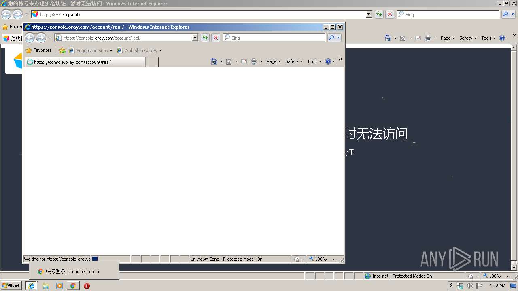Open Favorites in front window
518x291 pixels.
click(x=38, y=50)
